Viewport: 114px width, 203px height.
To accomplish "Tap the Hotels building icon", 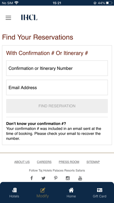I will pyautogui.click(x=14, y=190).
